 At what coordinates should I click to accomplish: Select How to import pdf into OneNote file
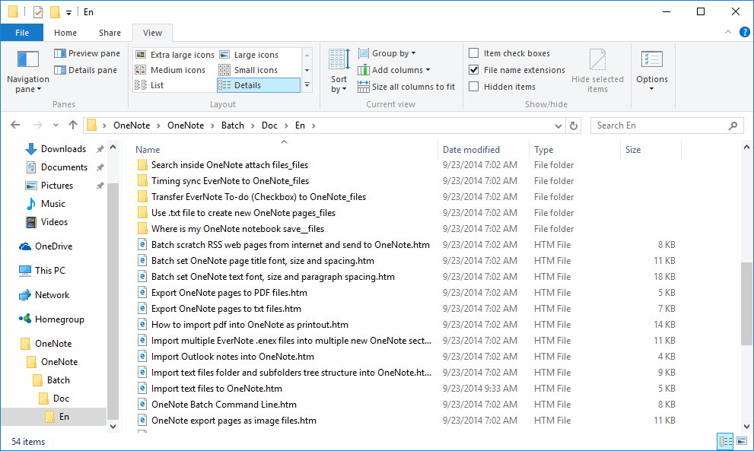point(250,325)
